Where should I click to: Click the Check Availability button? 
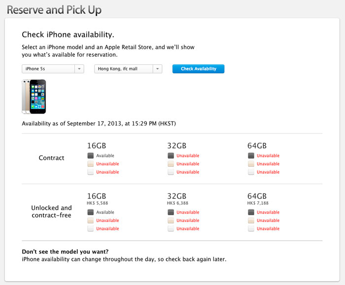pos(199,69)
